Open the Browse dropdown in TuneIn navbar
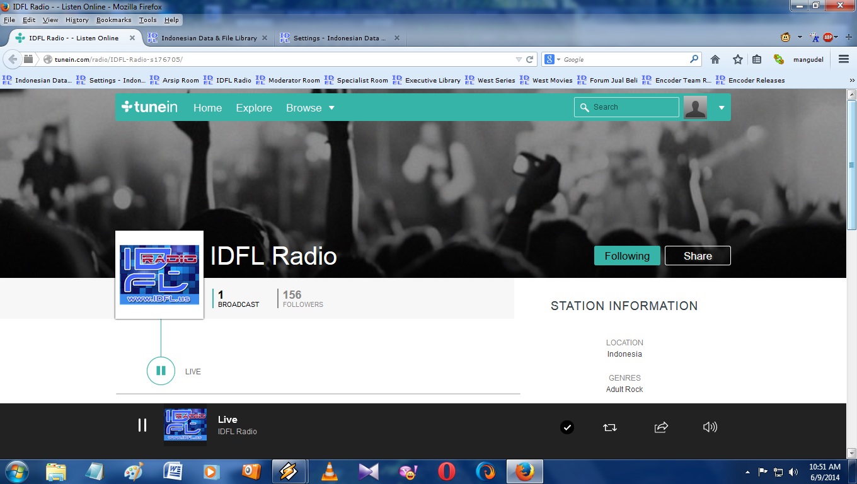 point(310,108)
